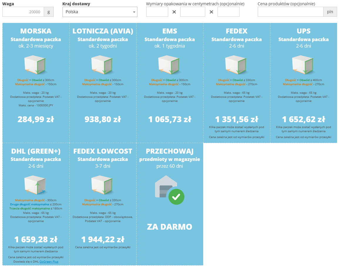This screenshot has width=340, height=267.
Task: Open the Kraj dostawy country dropdown
Action: click(100, 12)
